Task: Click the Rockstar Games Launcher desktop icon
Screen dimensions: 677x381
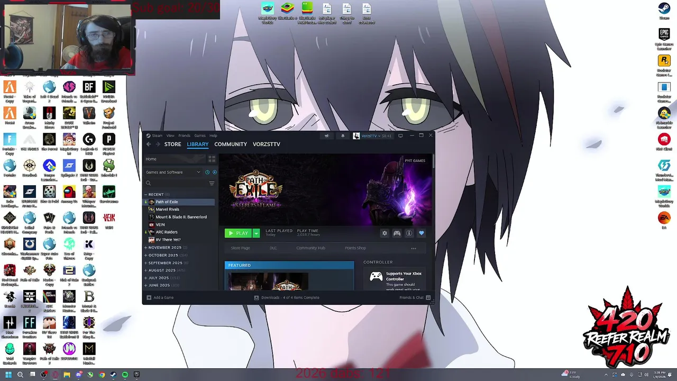Action: [x=664, y=66]
